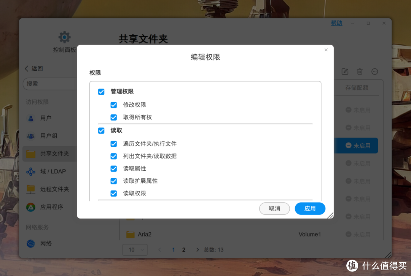
Task: Click the delete trash icon
Action: coord(360,71)
